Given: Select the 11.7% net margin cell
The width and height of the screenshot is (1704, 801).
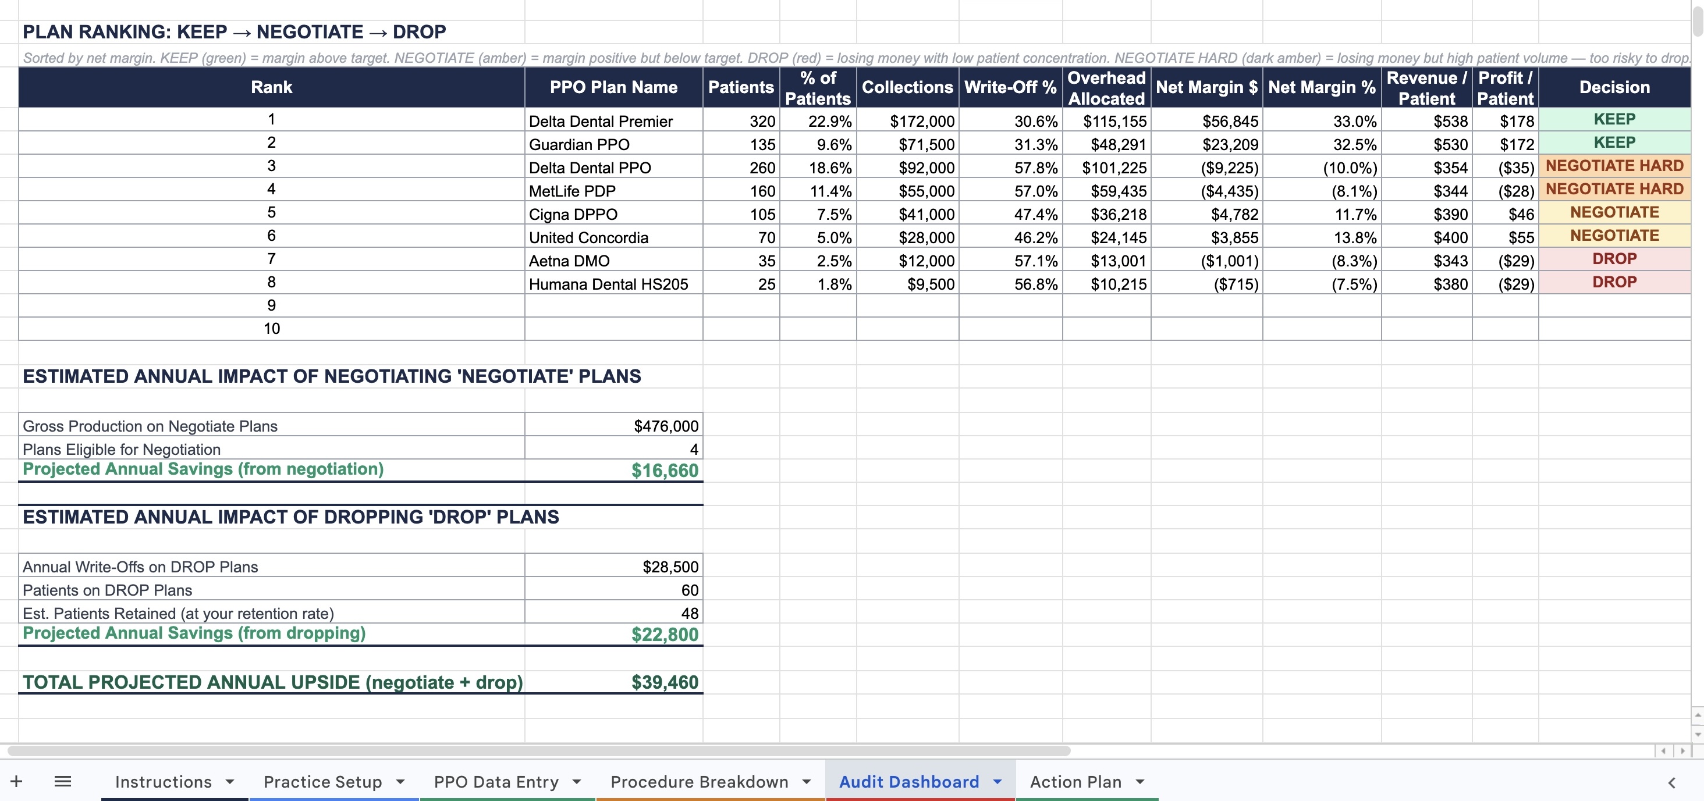Looking at the screenshot, I should tap(1322, 213).
